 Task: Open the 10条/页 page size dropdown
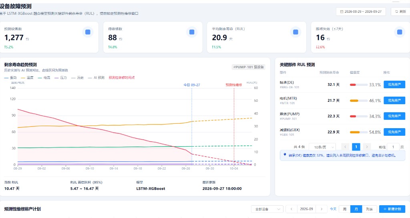[322, 147]
